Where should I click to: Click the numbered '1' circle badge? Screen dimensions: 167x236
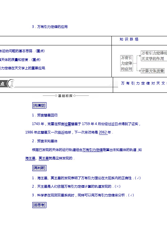coord(11,83)
